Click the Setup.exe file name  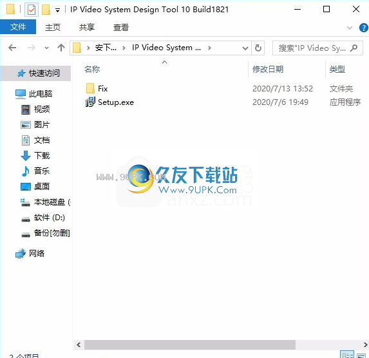pyautogui.click(x=116, y=102)
